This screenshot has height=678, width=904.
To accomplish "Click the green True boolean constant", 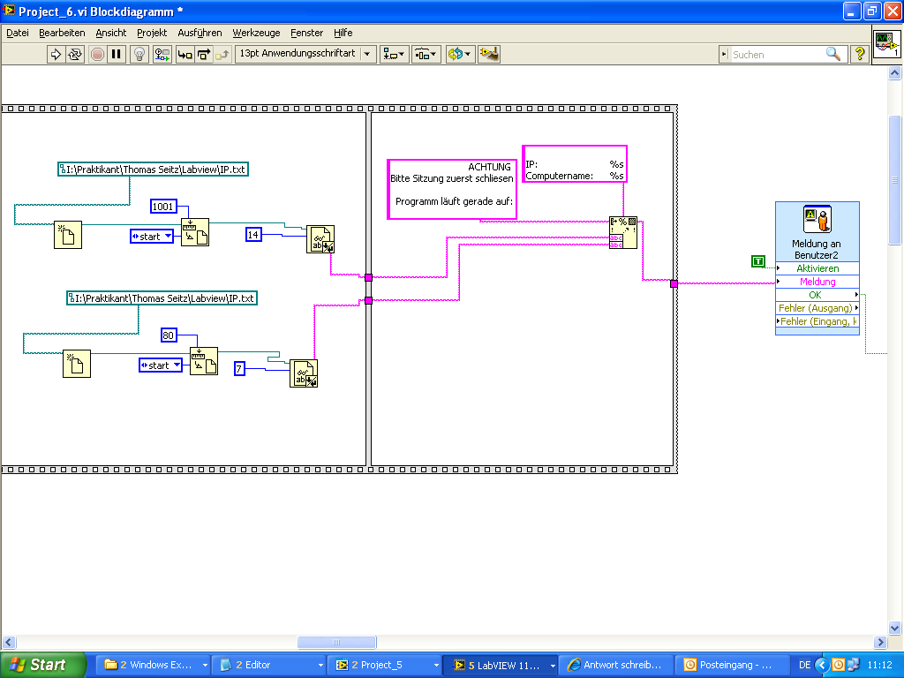I will [758, 261].
